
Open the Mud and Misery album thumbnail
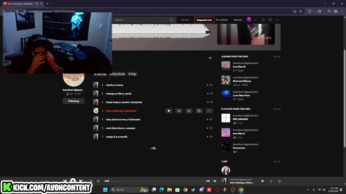[226, 80]
